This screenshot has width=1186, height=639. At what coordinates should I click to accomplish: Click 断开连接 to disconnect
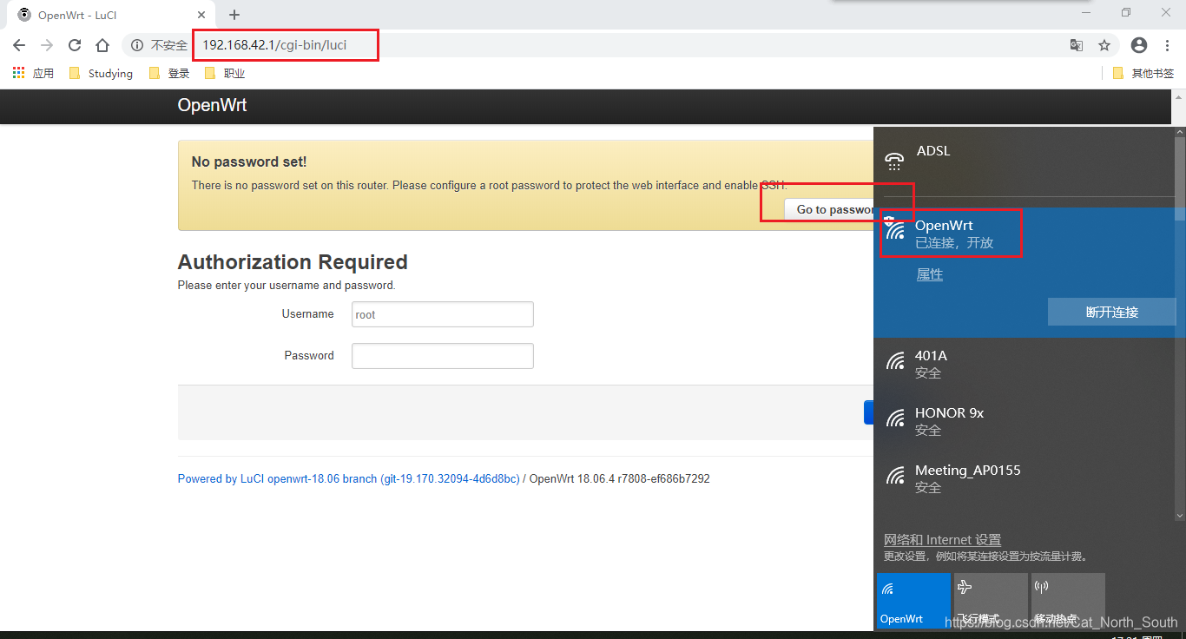[x=1111, y=312]
